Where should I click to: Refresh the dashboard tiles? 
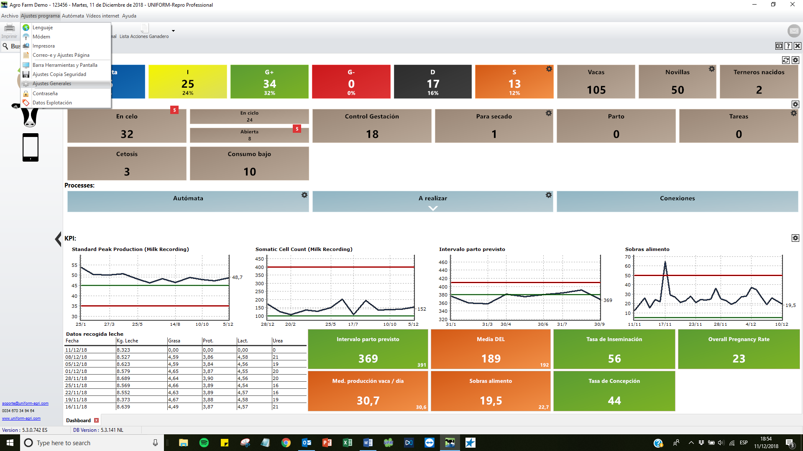(x=786, y=60)
